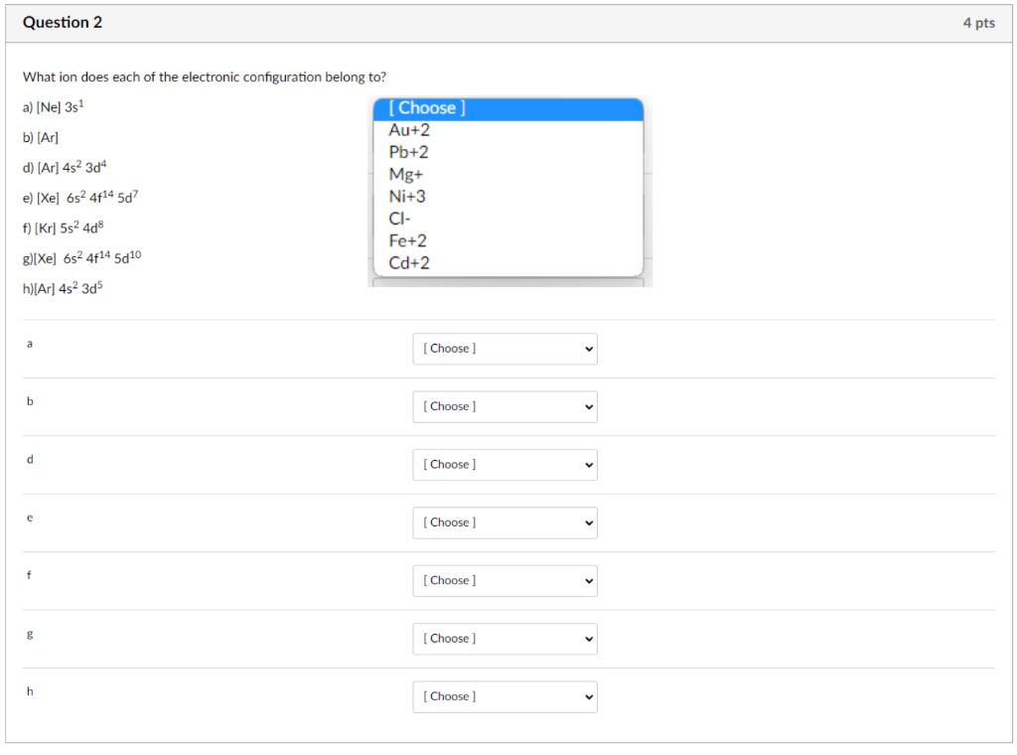Click configuration b) [Ar]
1017x755 pixels.
pos(40,137)
